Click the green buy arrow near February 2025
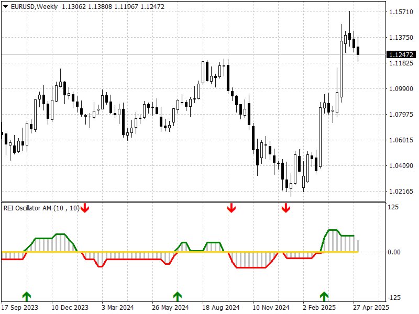Screen dimensions: 419x314 tap(324, 296)
